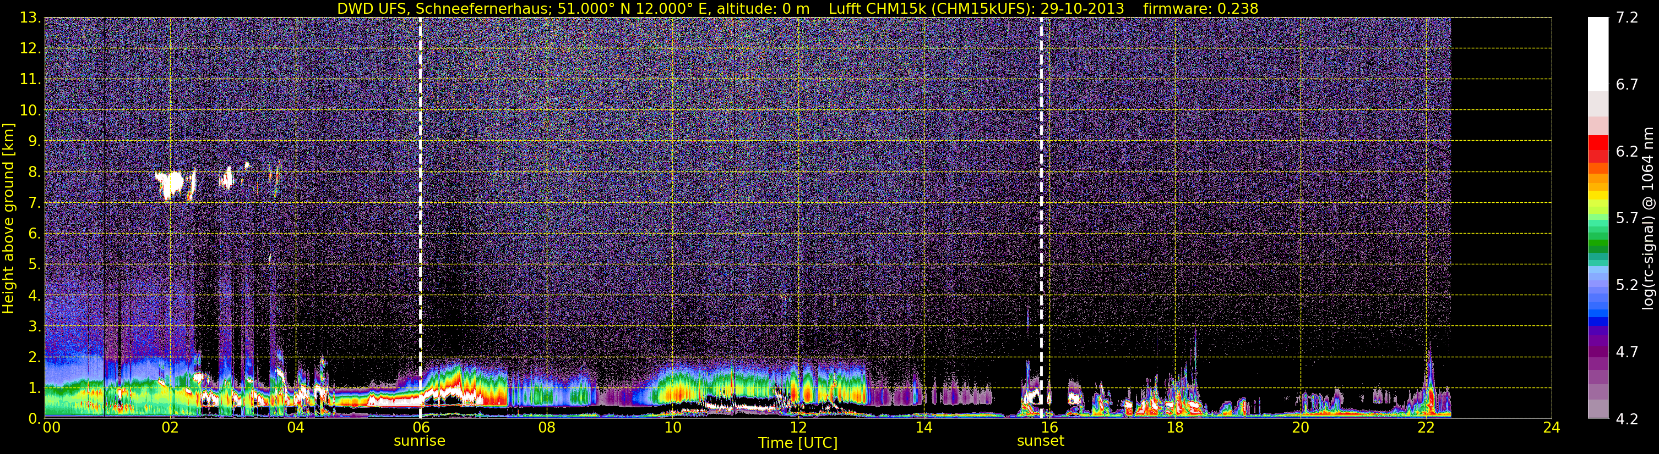Viewport: 1659px width, 454px height.
Task: Click the colorbar tick value 6.2
Action: click(x=1627, y=152)
